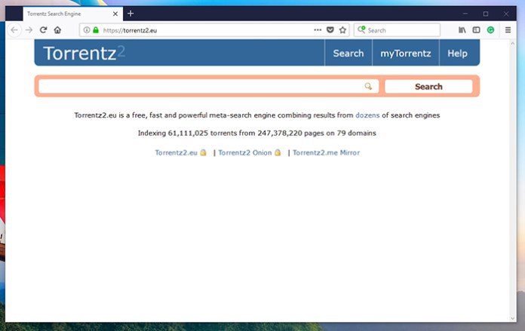This screenshot has height=331, width=525.
Task: Open the Torrentz2 Onion link
Action: pos(244,152)
